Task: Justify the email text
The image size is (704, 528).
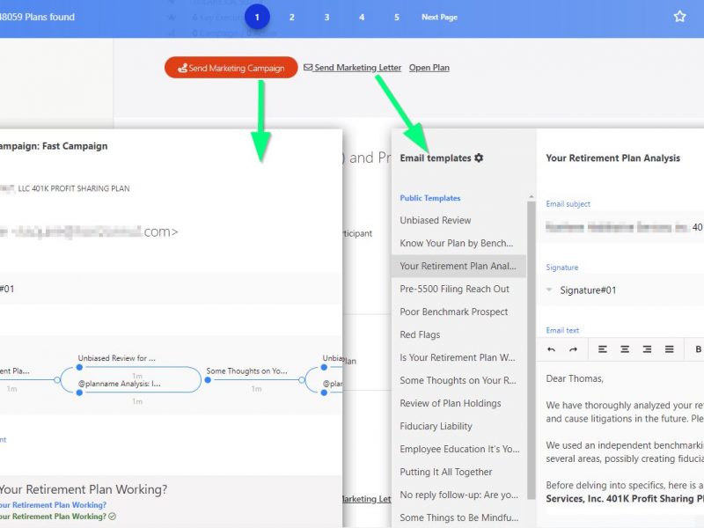Action: point(669,349)
